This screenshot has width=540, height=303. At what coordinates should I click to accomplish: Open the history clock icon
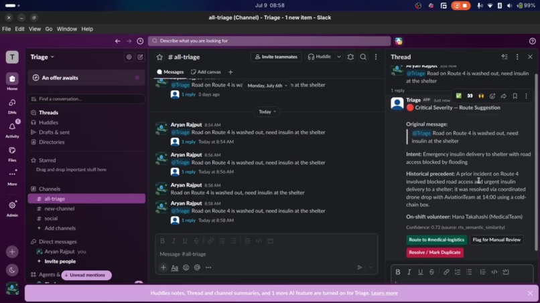(140, 41)
